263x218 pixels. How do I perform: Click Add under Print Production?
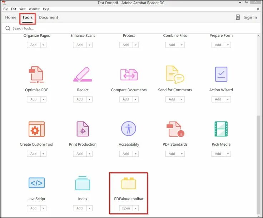[79, 154]
